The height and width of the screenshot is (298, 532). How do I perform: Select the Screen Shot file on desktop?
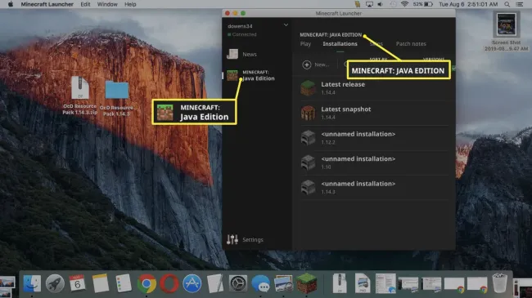pos(506,31)
